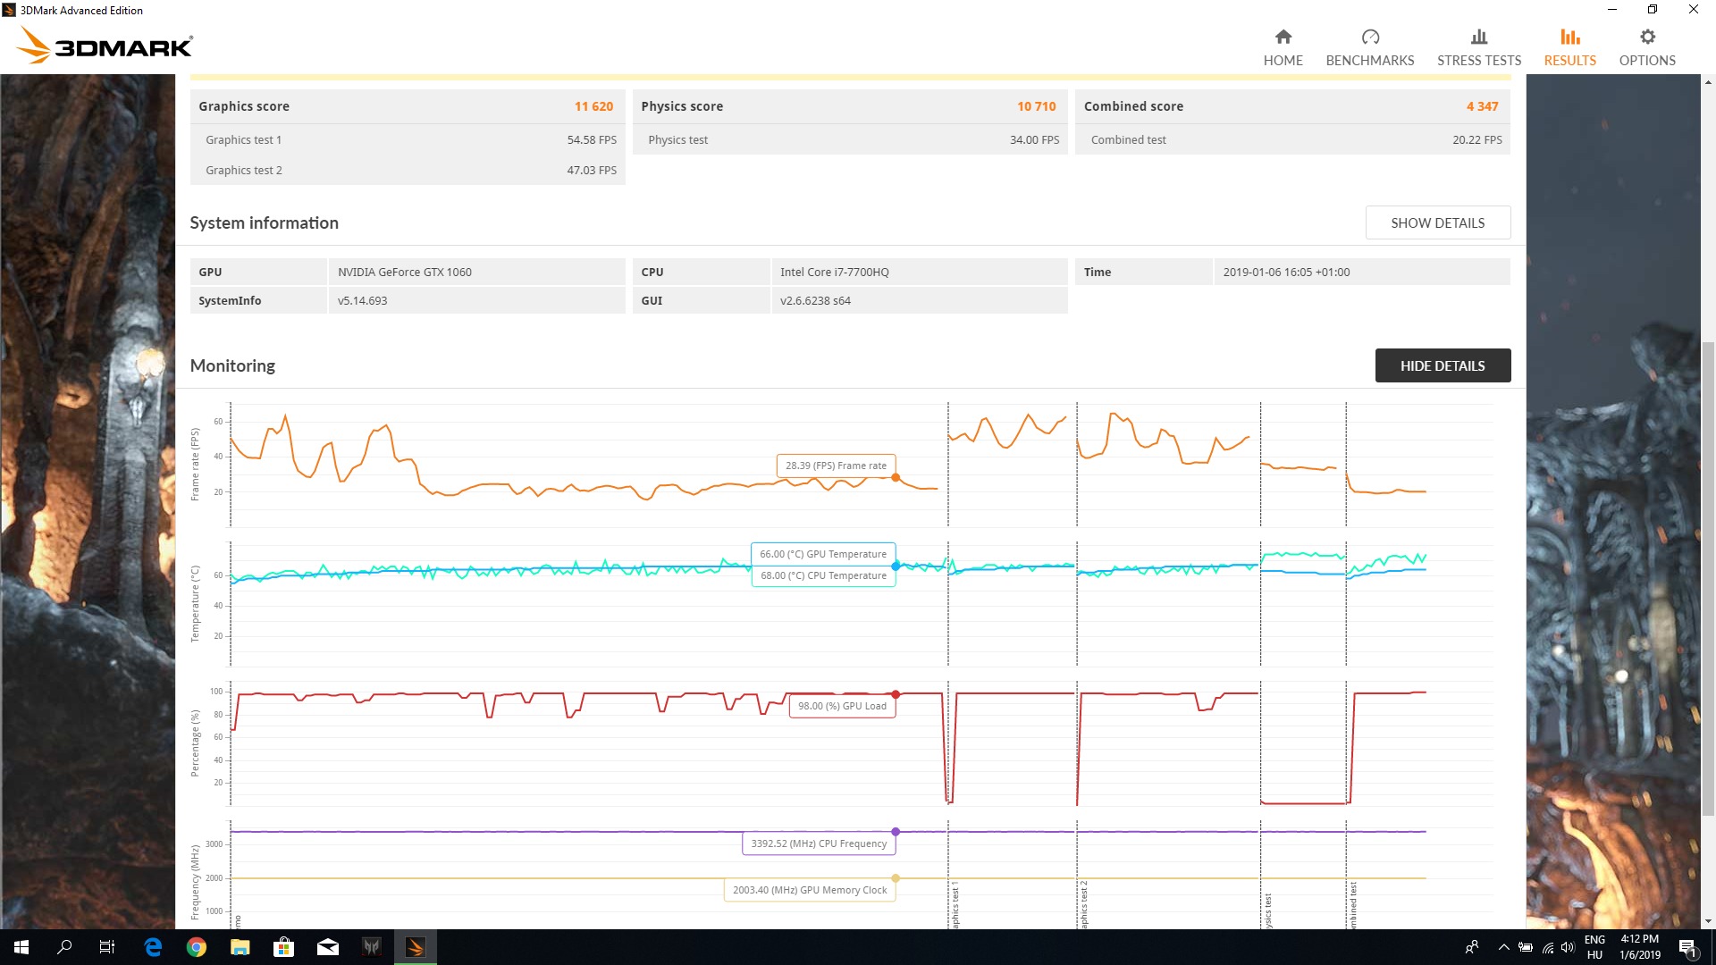Click the Graphics score value 11 620
Viewport: 1716px width, 965px height.
tap(593, 106)
